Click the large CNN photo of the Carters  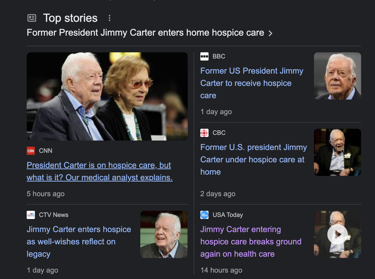(x=107, y=96)
